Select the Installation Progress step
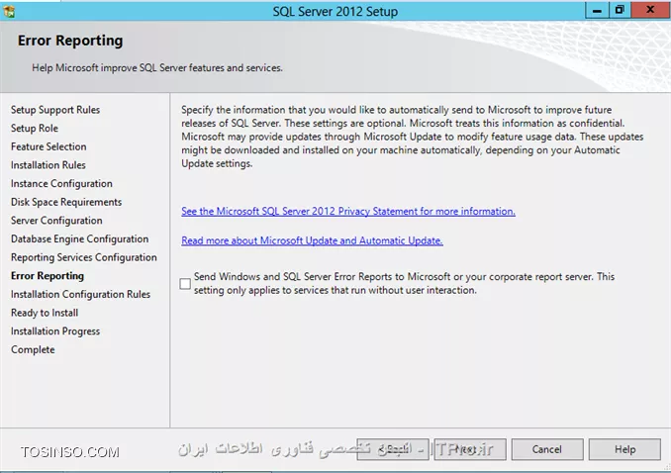 click(55, 331)
